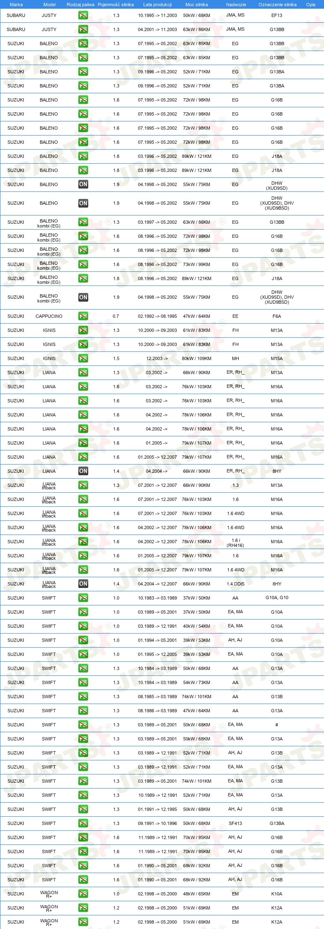
Task: Click the petrol icon in the Liana liftback 1.3 M13A row
Action: coord(83,485)
